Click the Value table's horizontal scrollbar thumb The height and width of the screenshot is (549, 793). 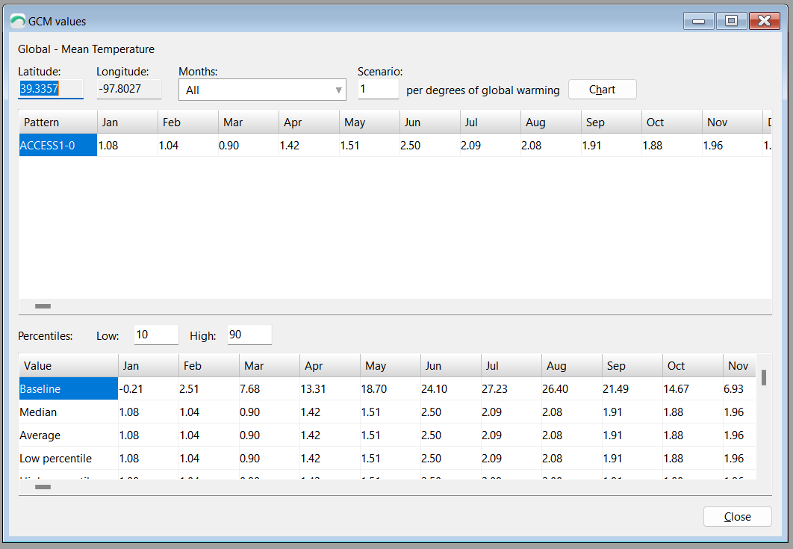coord(43,487)
